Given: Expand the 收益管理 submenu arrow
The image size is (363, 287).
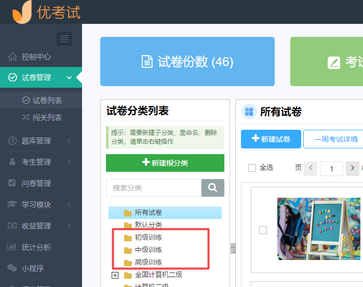Looking at the screenshot, I should 69,226.
